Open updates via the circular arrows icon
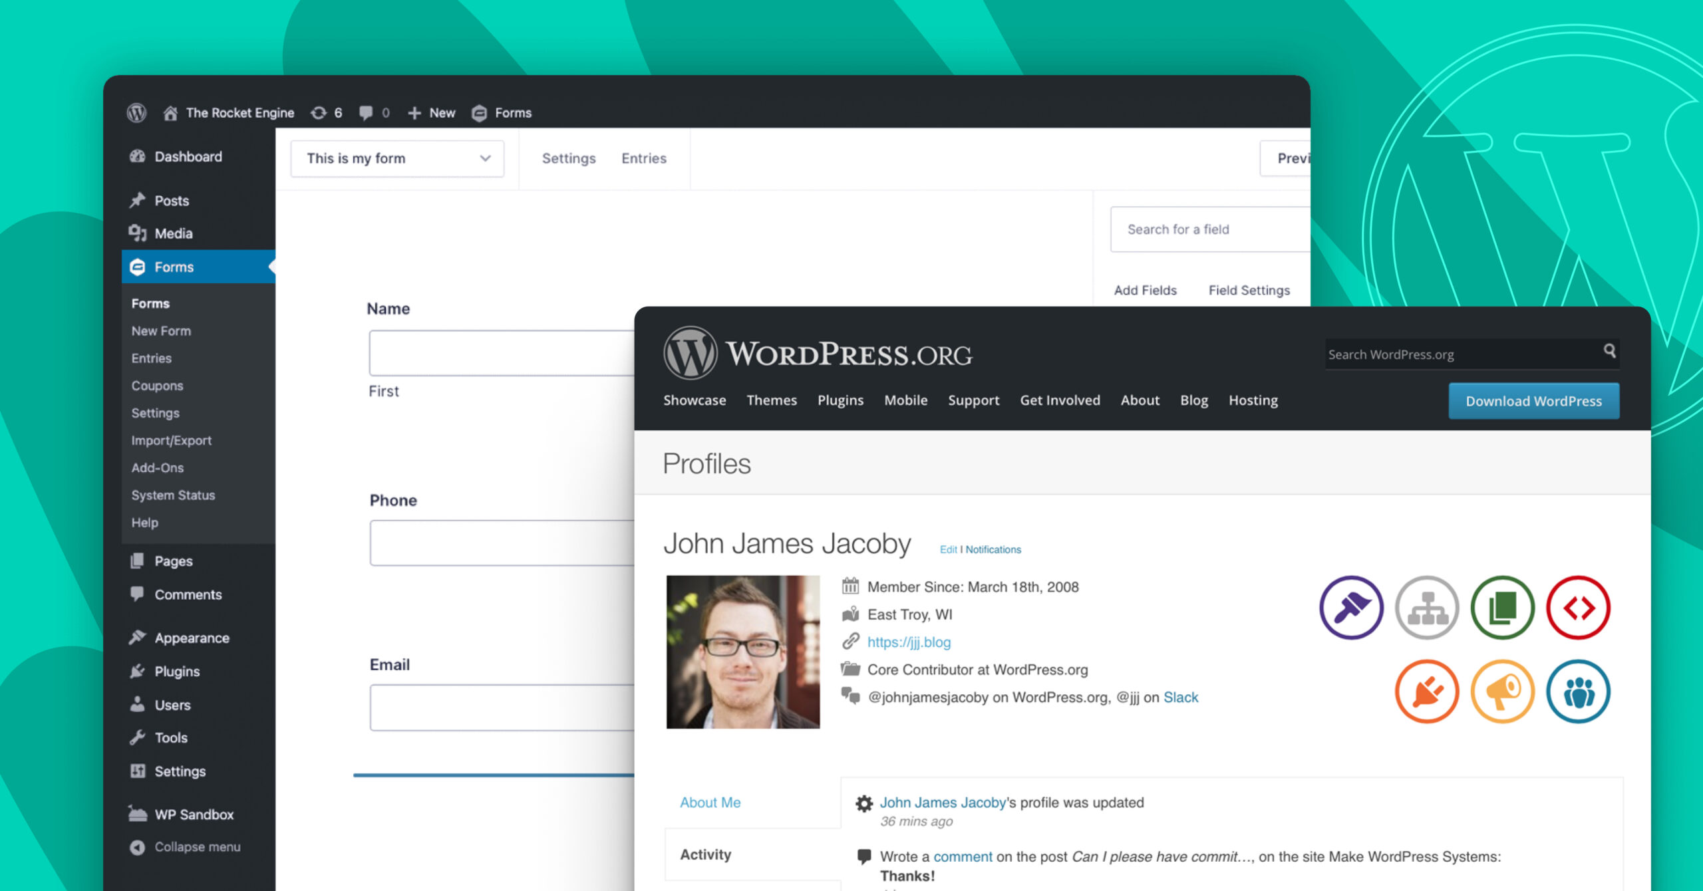The height and width of the screenshot is (891, 1703). coord(319,113)
